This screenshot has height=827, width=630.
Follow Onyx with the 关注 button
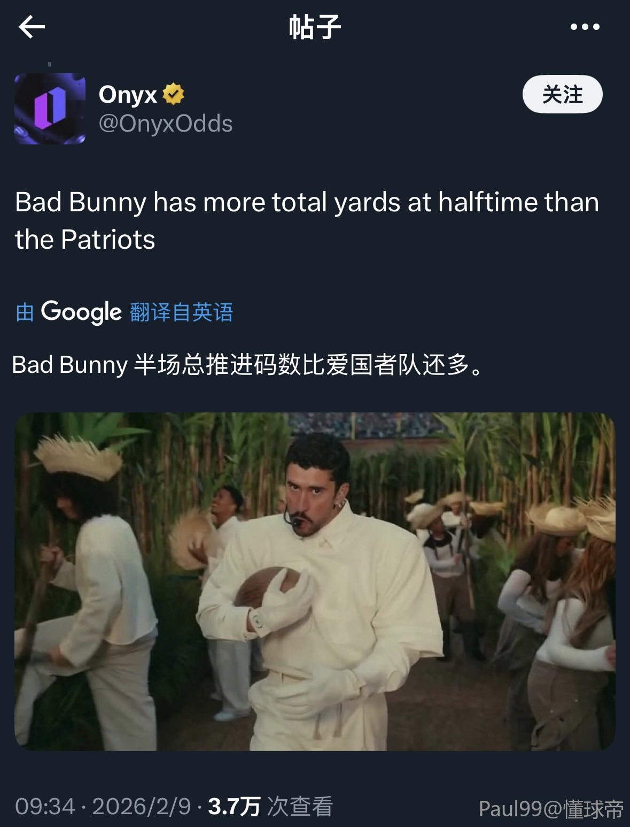(x=562, y=94)
